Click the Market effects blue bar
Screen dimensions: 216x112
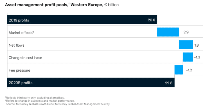[x=168, y=32]
